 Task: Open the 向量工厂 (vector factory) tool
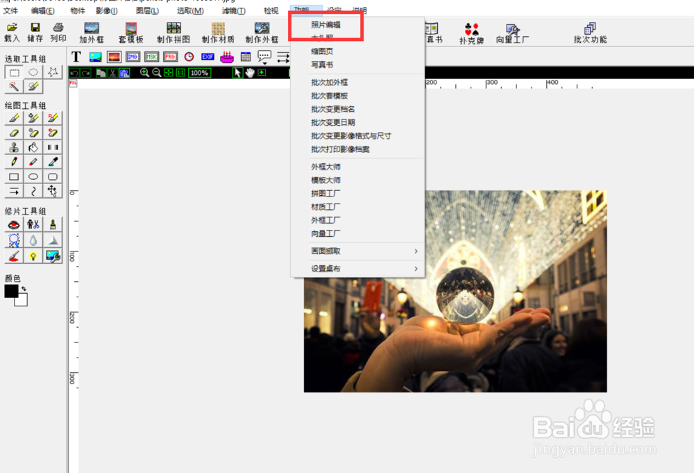[512, 33]
